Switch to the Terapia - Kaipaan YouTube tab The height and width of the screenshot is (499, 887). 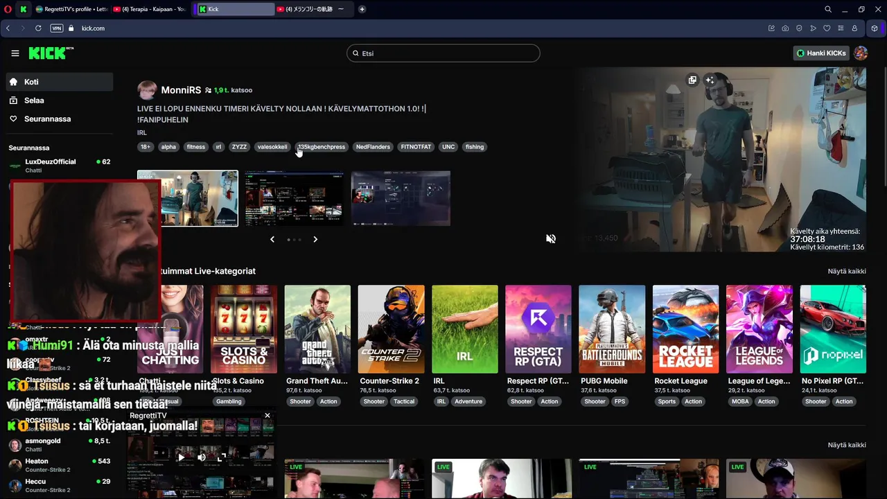(150, 9)
